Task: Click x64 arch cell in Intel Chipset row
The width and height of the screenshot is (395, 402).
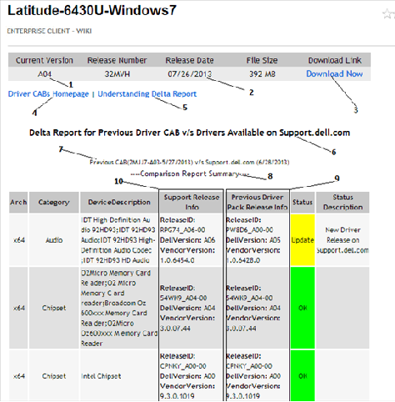Action: click(18, 376)
